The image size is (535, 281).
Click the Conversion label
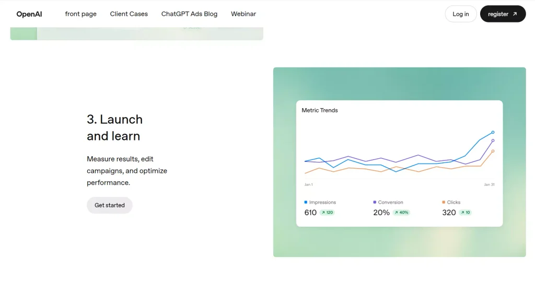tap(390, 202)
